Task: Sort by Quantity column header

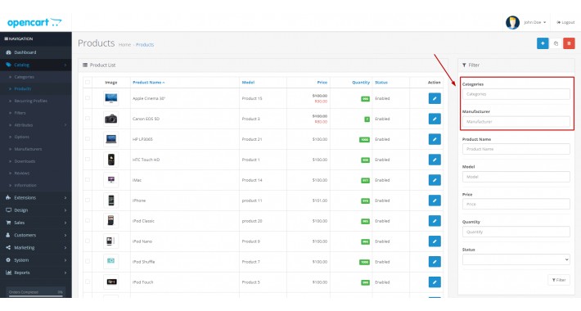Action: coord(361,83)
